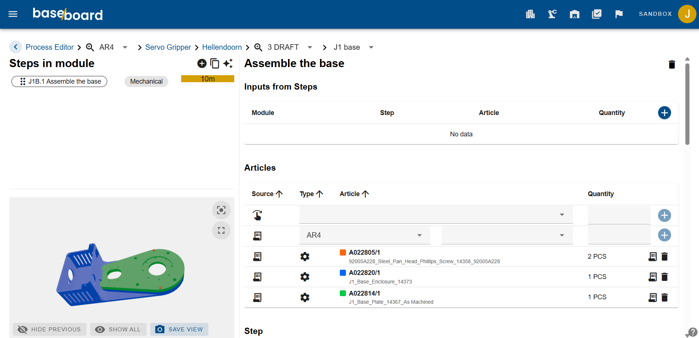The height and width of the screenshot is (338, 699).
Task: Click the AI sparkle icon
Action: tap(228, 63)
